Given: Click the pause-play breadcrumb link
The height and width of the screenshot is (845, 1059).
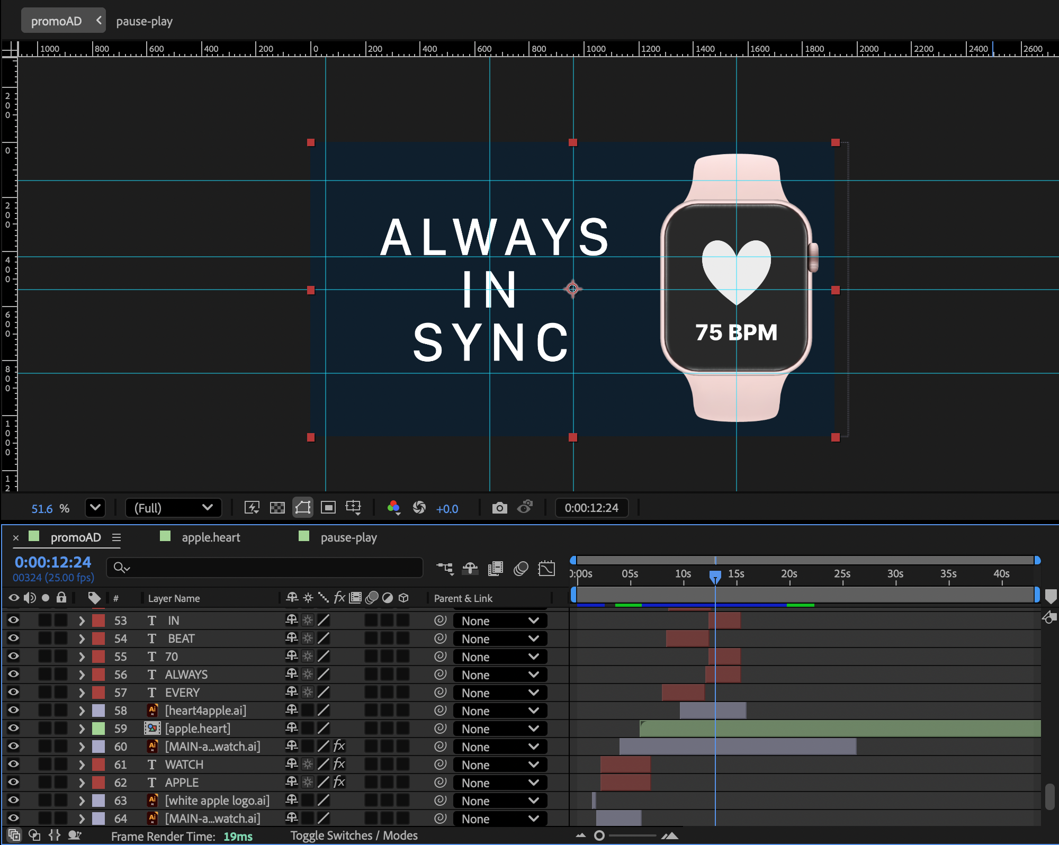Looking at the screenshot, I should tap(144, 21).
